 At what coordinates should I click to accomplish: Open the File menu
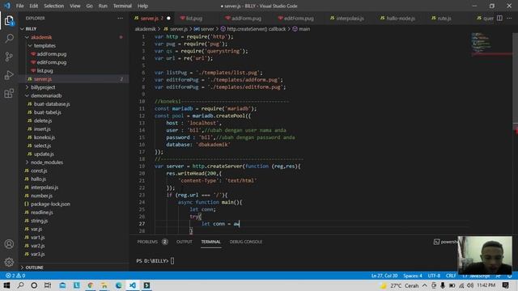pos(19,6)
